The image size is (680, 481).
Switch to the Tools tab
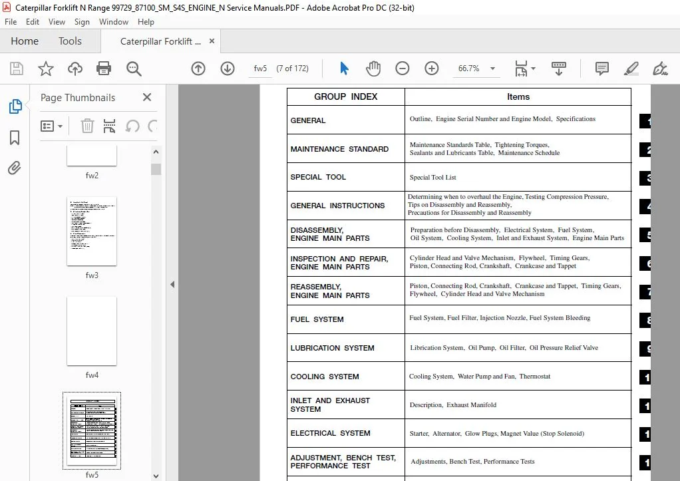[x=70, y=41]
